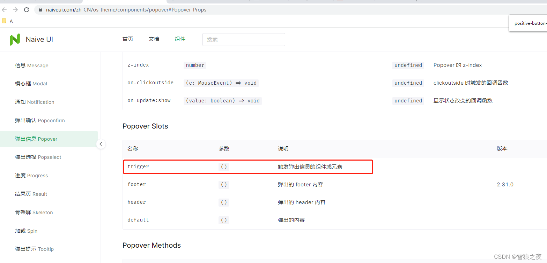Image resolution: width=547 pixels, height=263 pixels.
Task: Click the 搜索 search input field
Action: coord(243,39)
